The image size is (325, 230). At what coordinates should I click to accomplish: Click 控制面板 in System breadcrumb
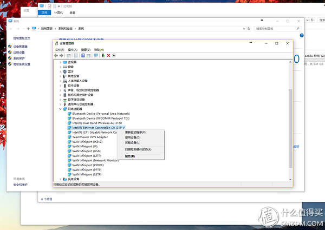tap(47, 29)
